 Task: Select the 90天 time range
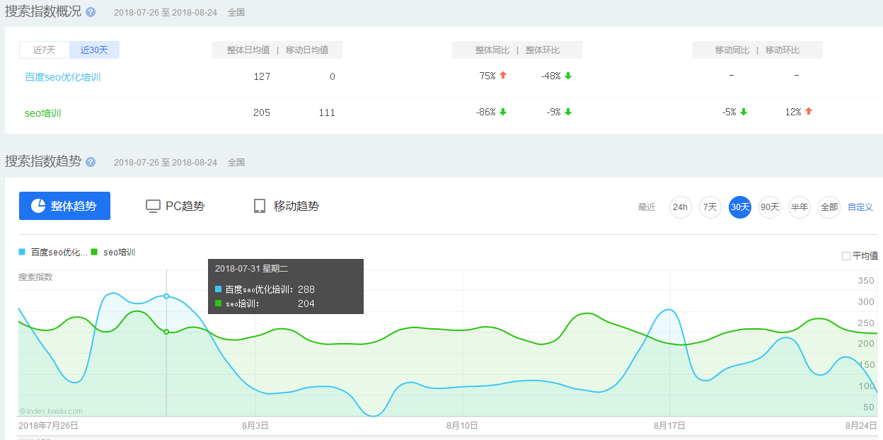point(770,207)
